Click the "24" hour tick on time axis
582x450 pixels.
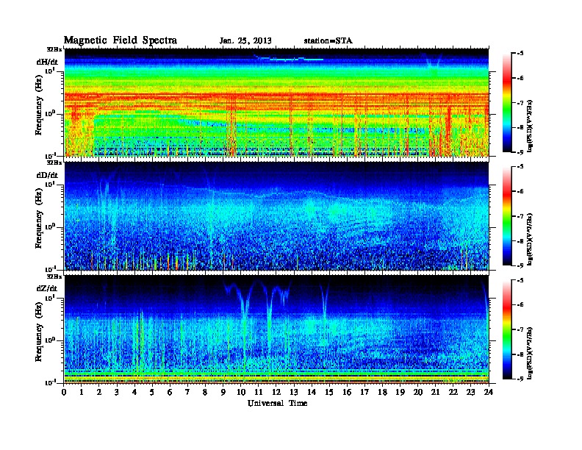pos(489,393)
